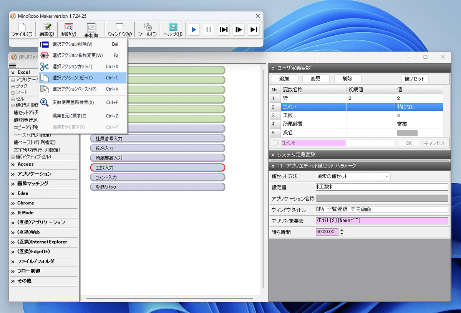Click the 削除 button
Image resolution: width=461 pixels, height=313 pixels.
[347, 79]
